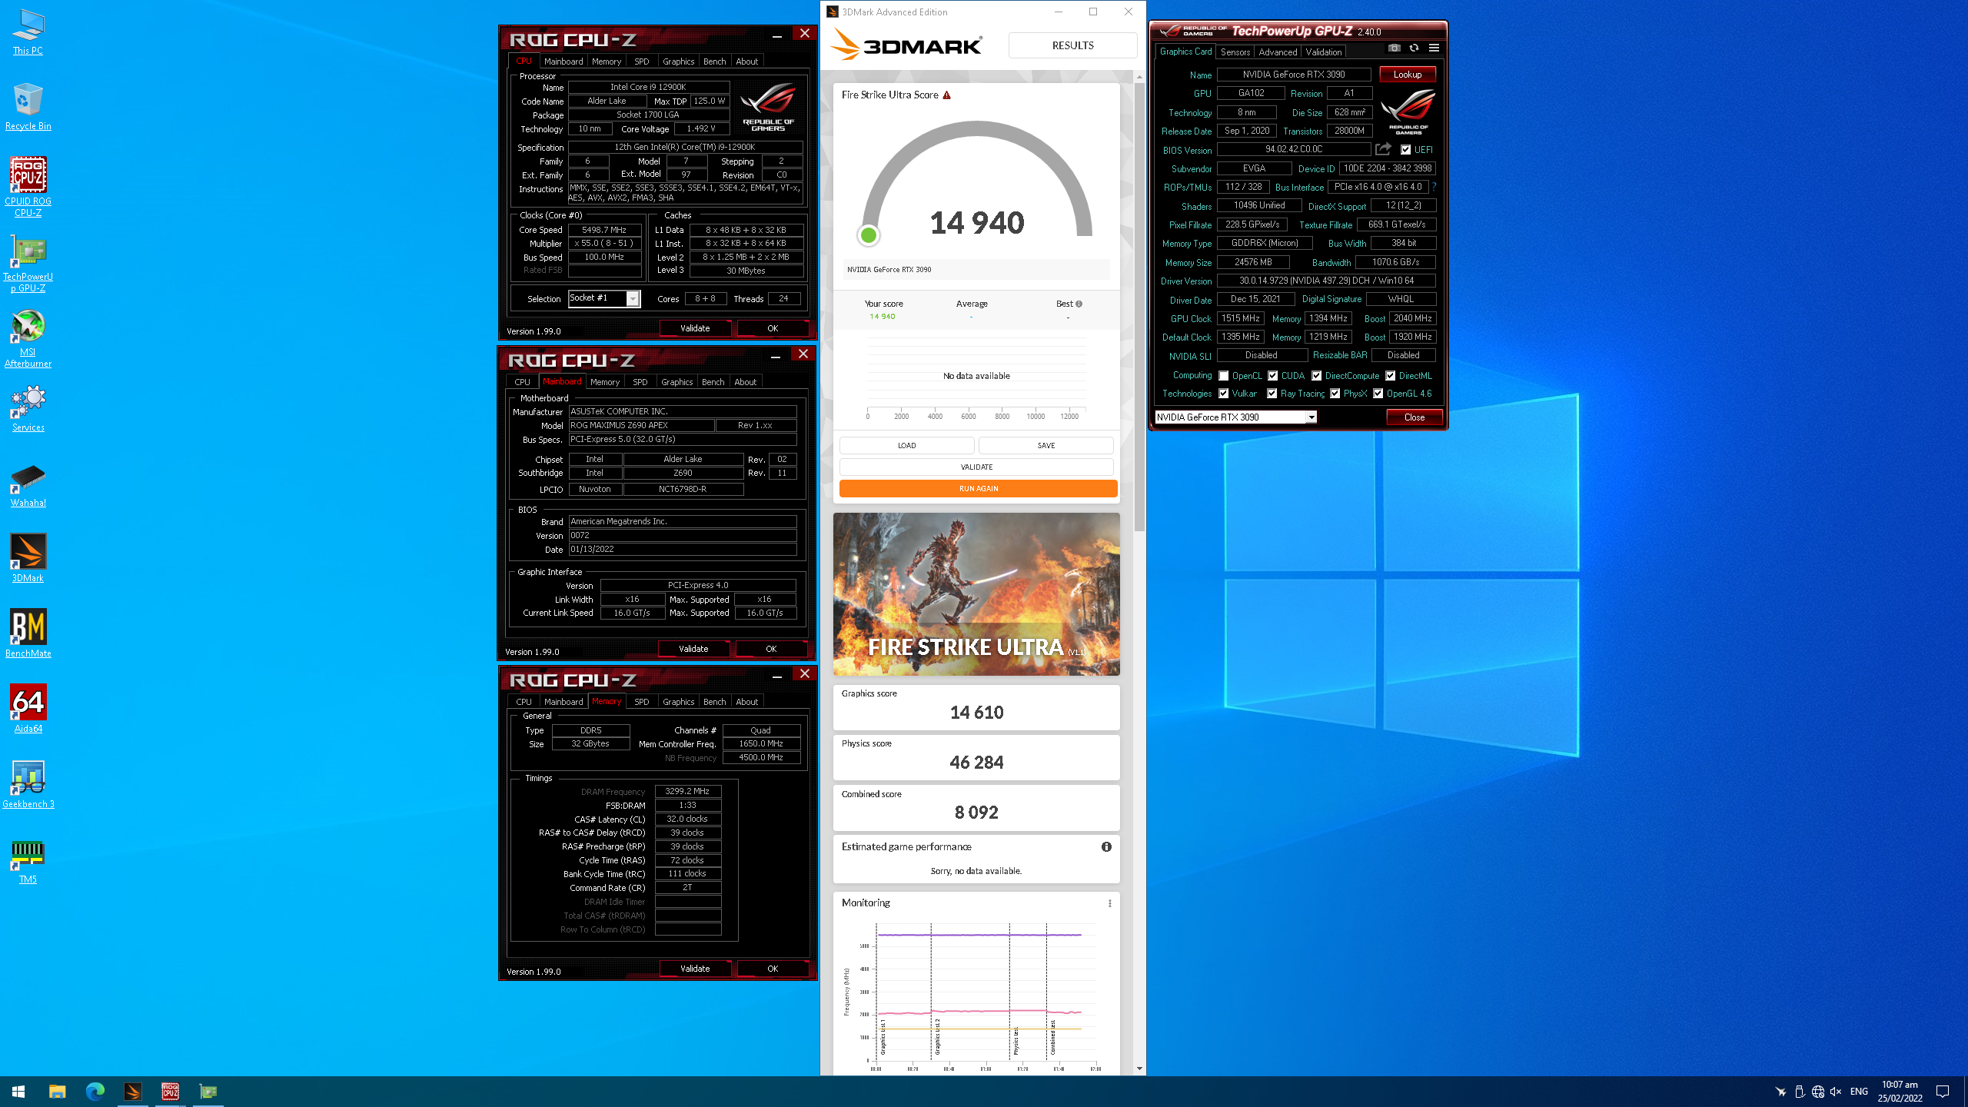
Task: Toggle DirectML checkbox in GPU-Z
Action: [x=1390, y=376]
